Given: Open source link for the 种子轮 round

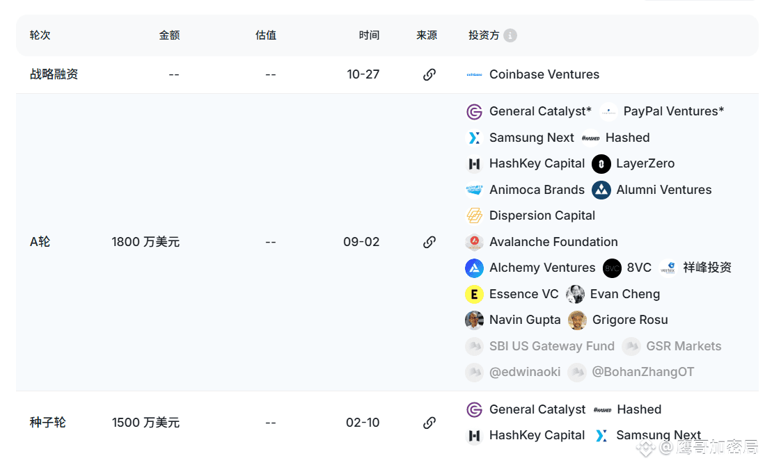Looking at the screenshot, I should point(429,423).
